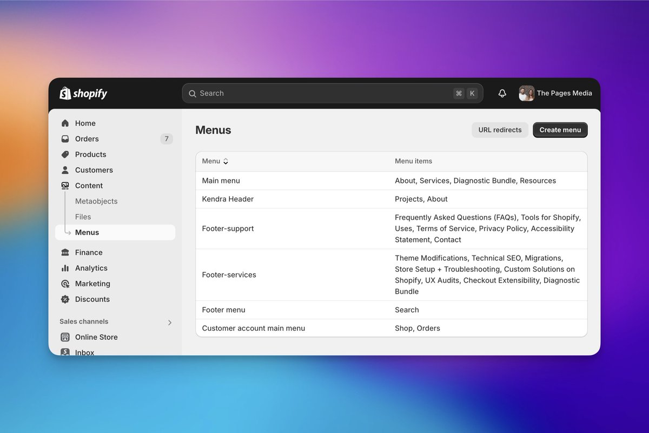The width and height of the screenshot is (649, 433).
Task: Click the Marketing target icon
Action: click(65, 284)
